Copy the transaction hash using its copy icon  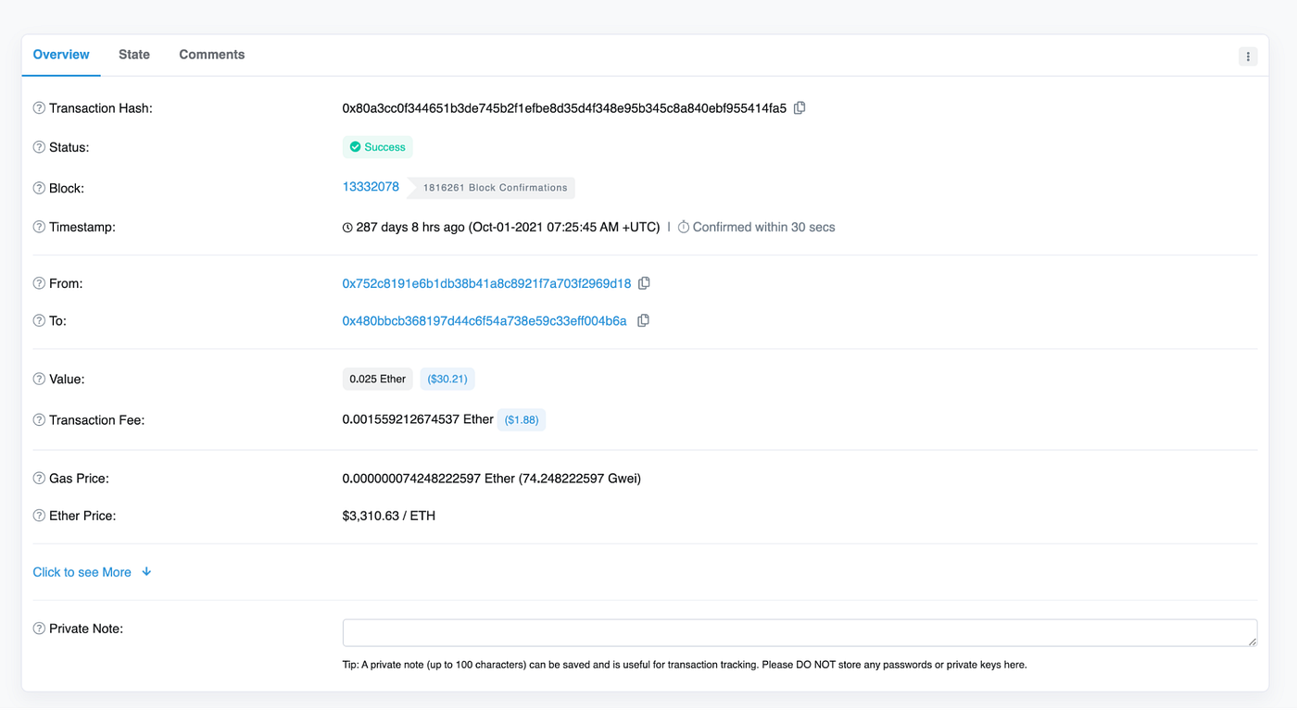pyautogui.click(x=800, y=107)
